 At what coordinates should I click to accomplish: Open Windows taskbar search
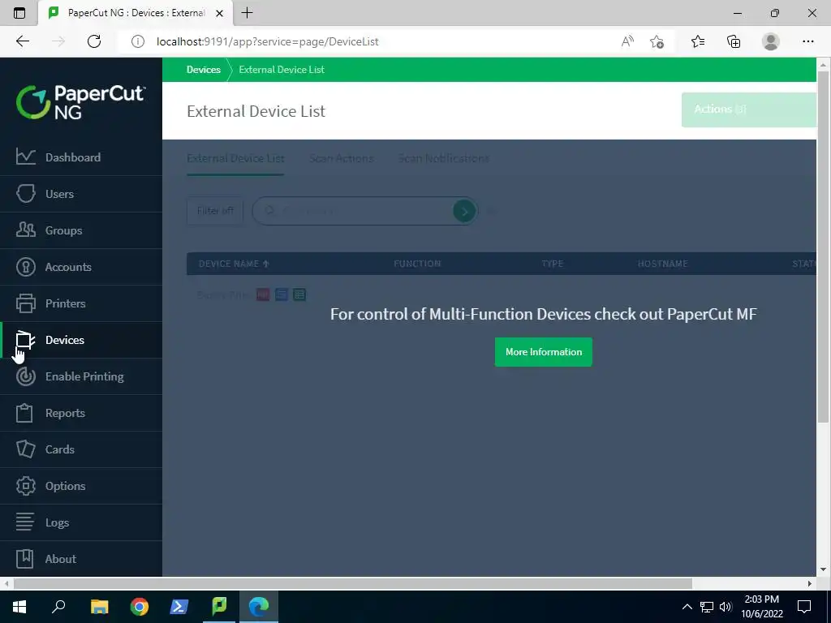coord(58,607)
